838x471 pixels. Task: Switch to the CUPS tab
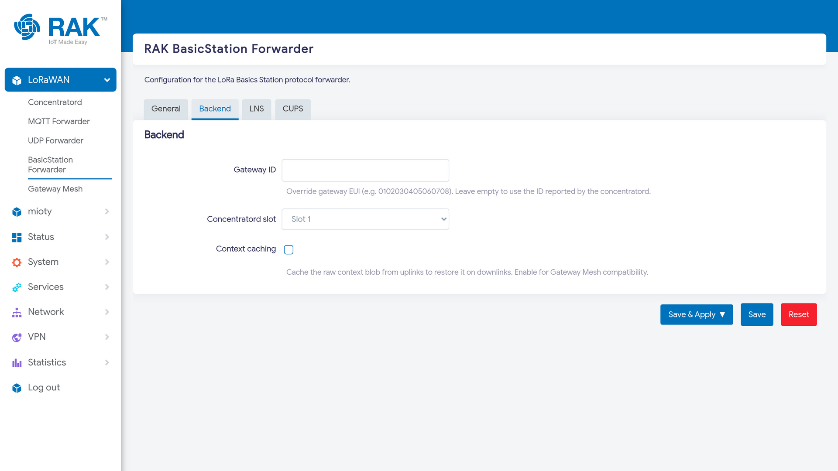[x=293, y=109]
